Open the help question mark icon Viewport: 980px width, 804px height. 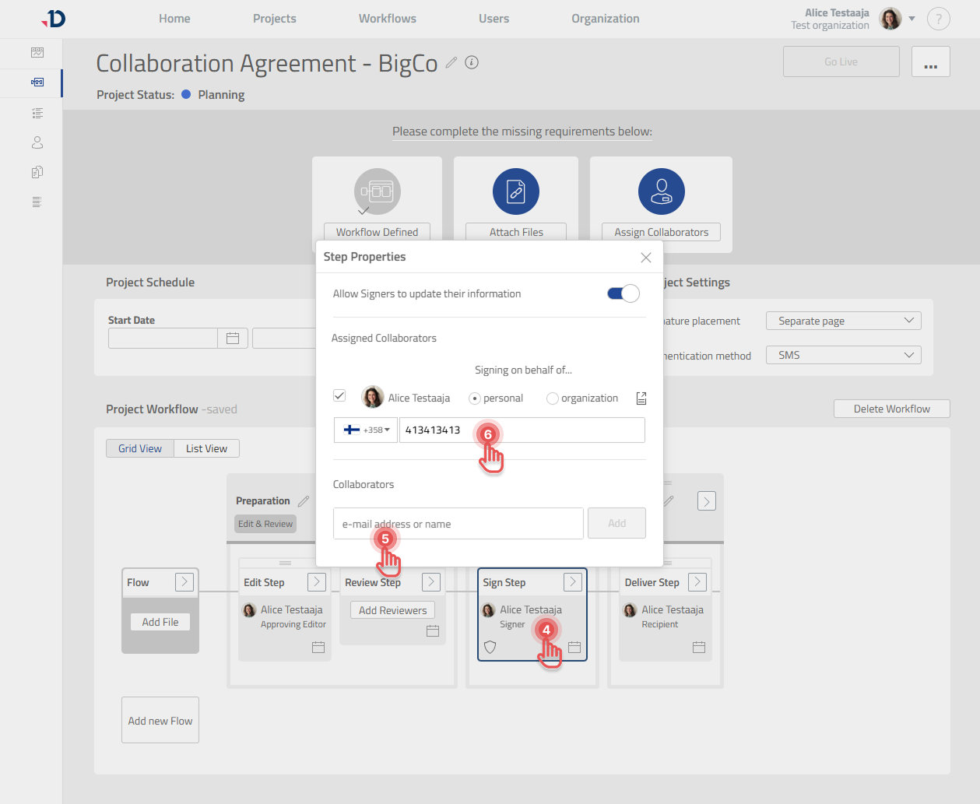click(938, 19)
